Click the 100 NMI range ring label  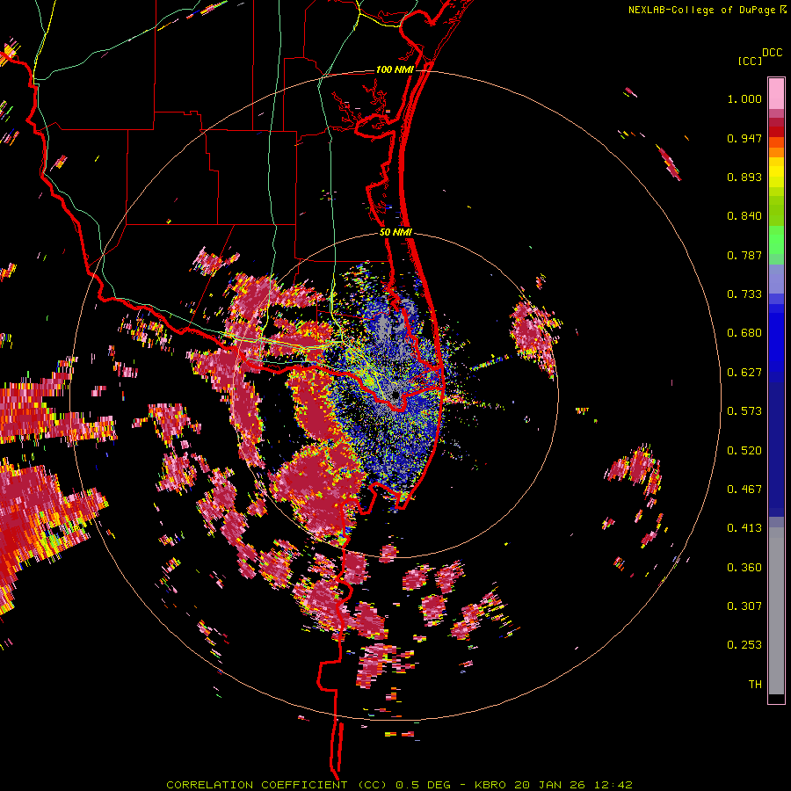(x=395, y=69)
